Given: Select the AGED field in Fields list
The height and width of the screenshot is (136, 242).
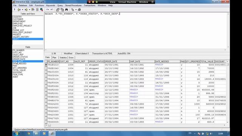Looking at the screenshot, I should 15,77.
